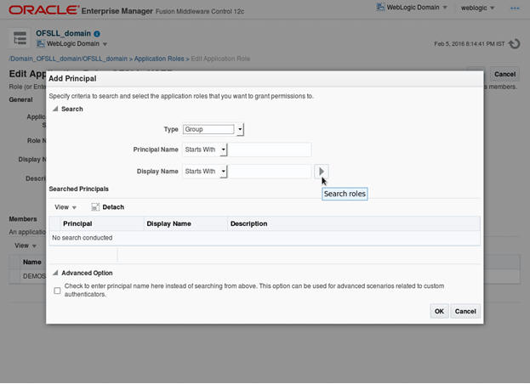Click the three-dot more options icon

515,8
